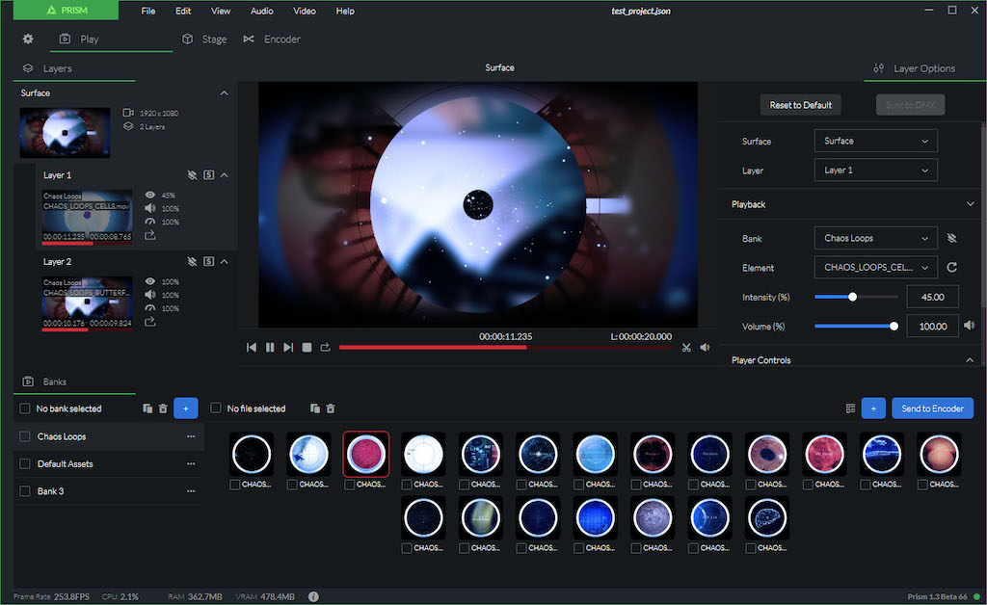Pause playback in the preview transport
Screen dimensions: 987x605
tap(270, 347)
